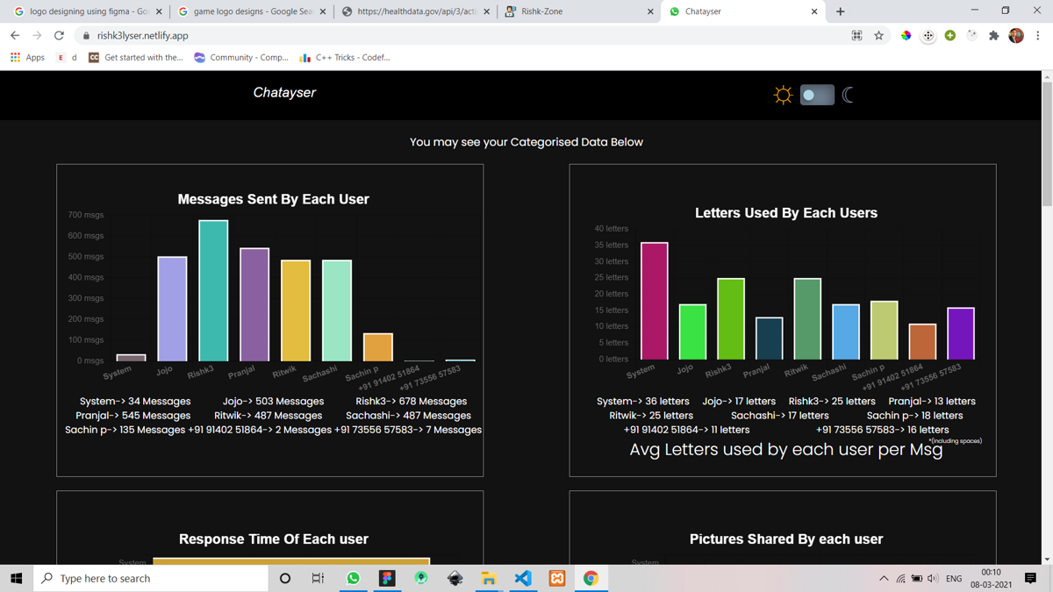Open a new browser tab
Viewport: 1053px width, 592px height.
[x=840, y=11]
